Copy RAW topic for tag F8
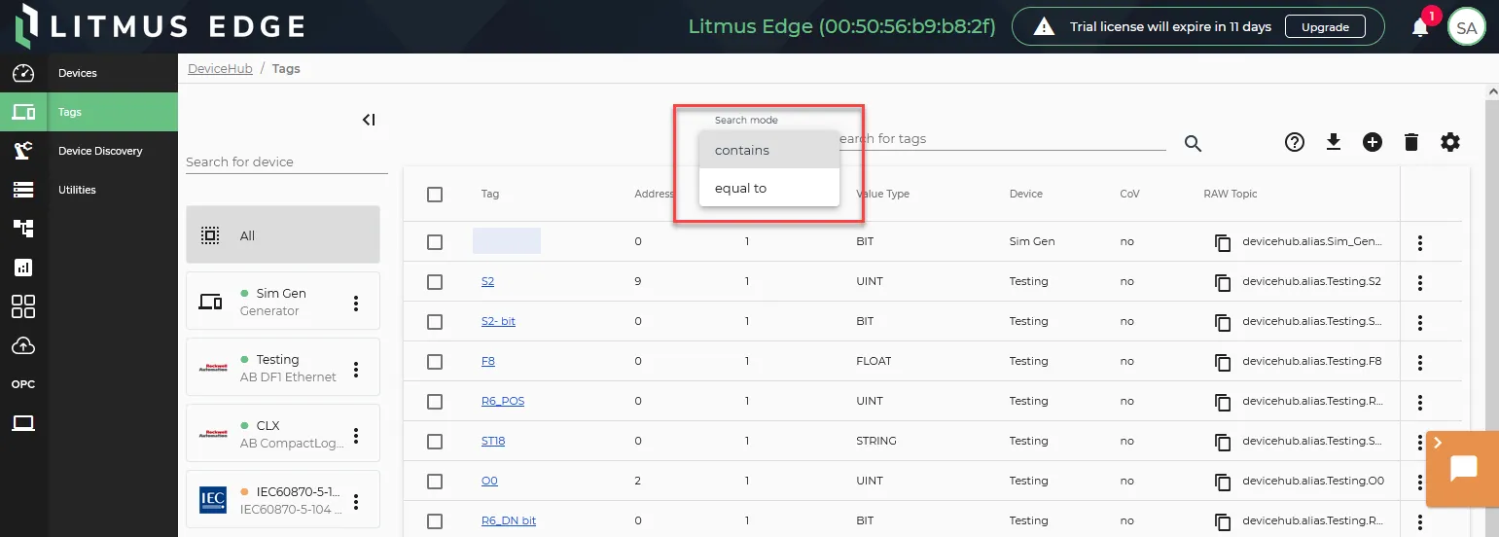Screen dimensions: 1499x537 tap(1223, 362)
